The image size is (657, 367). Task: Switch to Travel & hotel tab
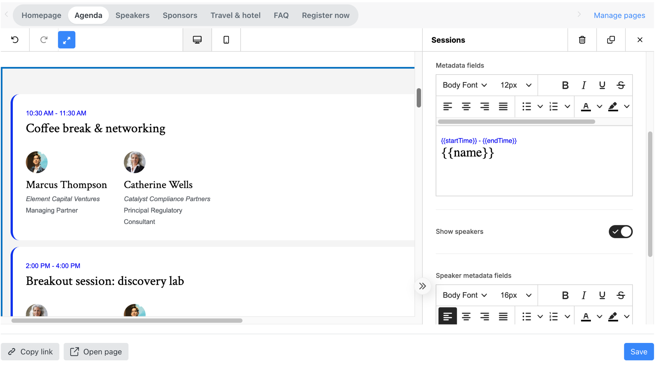coord(235,15)
